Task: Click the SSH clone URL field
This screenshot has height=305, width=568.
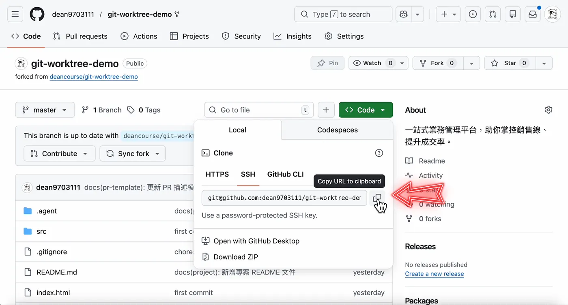Action: pyautogui.click(x=284, y=198)
